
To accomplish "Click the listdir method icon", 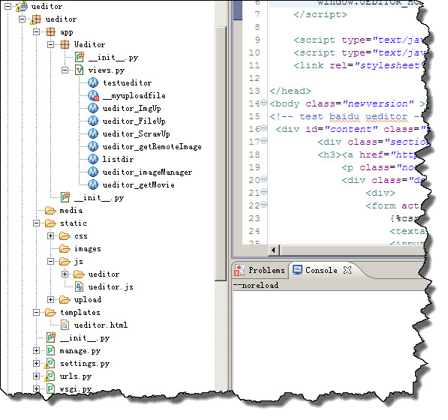I will click(93, 159).
